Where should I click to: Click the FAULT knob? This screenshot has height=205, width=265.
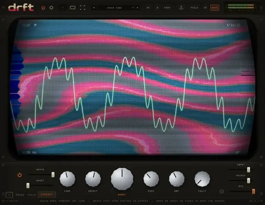pos(202,179)
